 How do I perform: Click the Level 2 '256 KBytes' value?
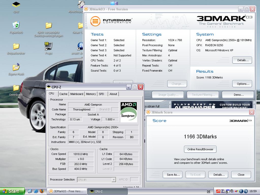coord(126,164)
